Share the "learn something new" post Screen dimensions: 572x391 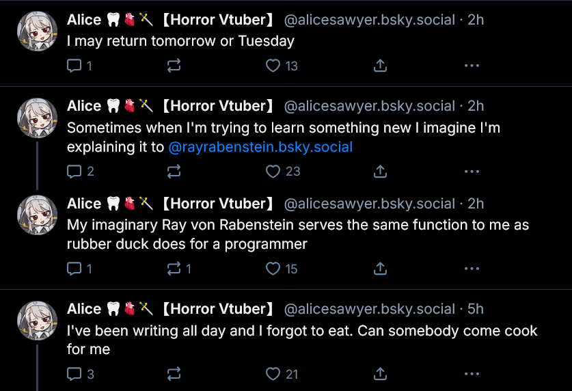(x=381, y=172)
